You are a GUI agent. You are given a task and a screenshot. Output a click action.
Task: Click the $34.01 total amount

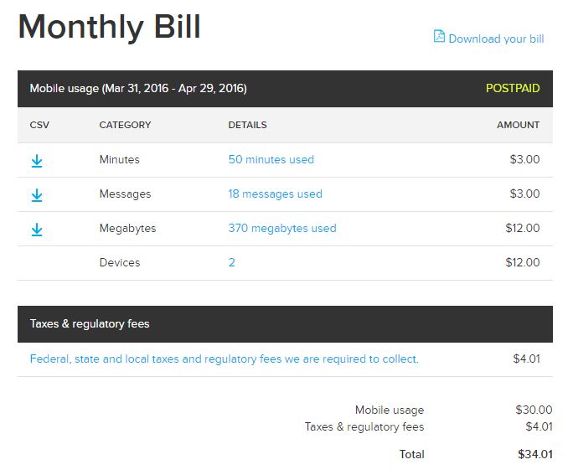pos(534,454)
